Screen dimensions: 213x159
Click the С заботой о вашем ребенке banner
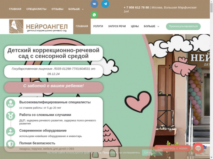54,87
